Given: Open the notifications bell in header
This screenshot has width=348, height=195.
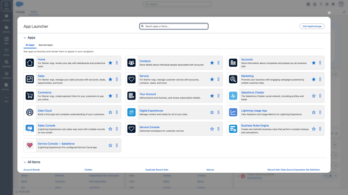Looking at the screenshot, I should 333,4.
